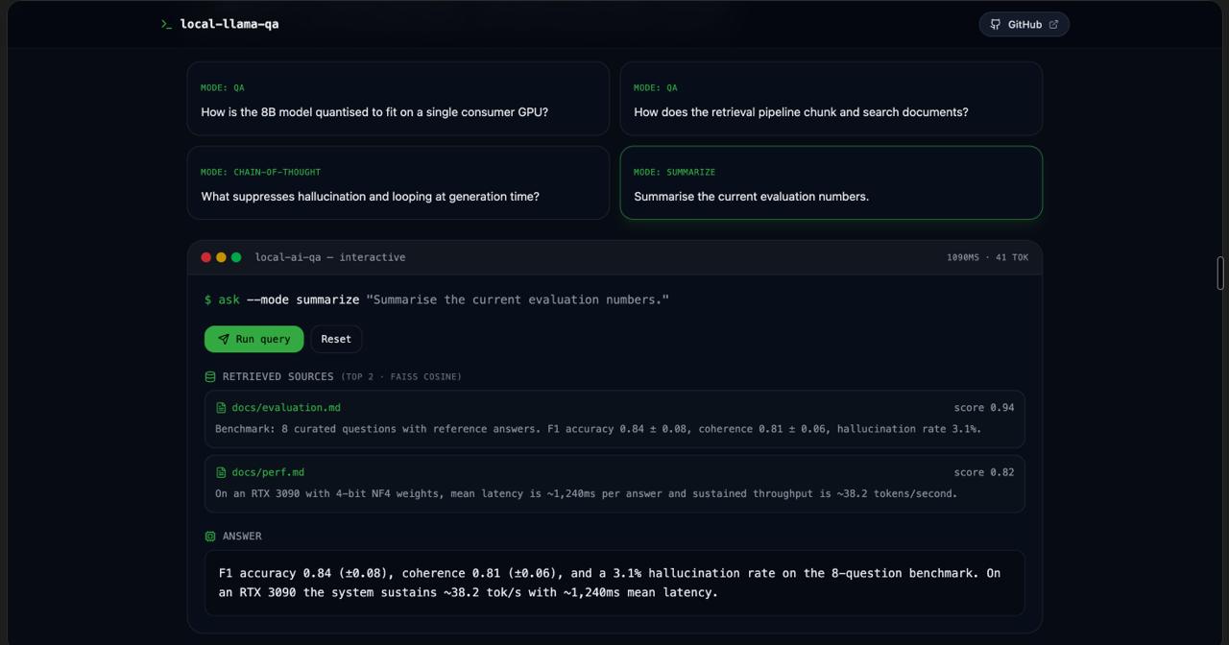Open the GitHub link button
Screen dimensions: 1229x645
[x=1024, y=24]
